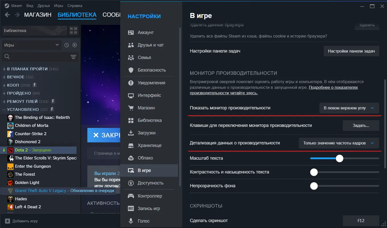Open the Друзья menu
The width and height of the screenshot is (387, 228).
coord(44,6)
